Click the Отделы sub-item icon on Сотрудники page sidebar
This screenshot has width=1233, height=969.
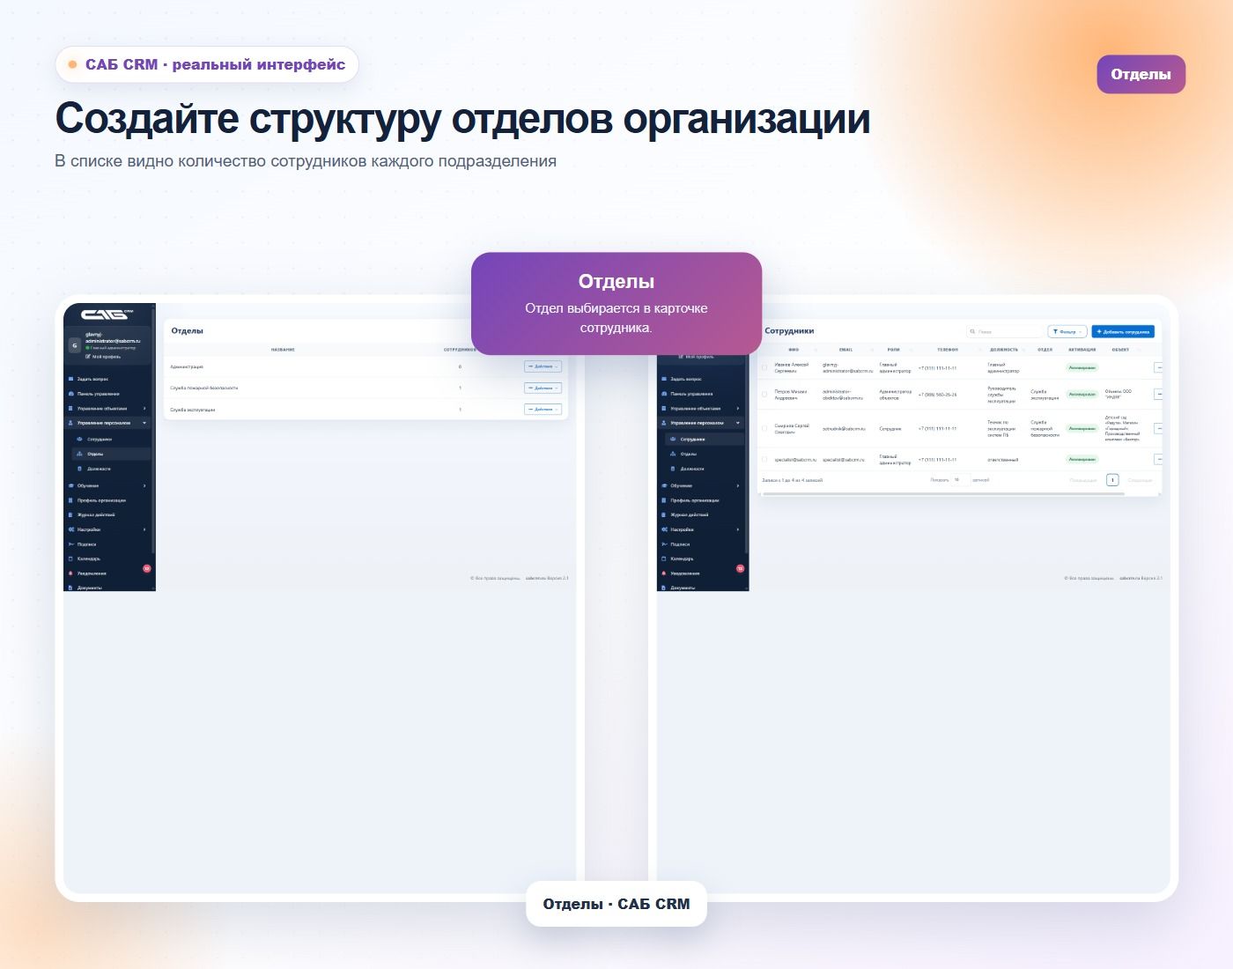(673, 454)
